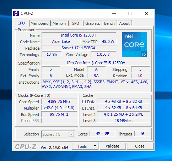172x161 pixels.
Task: Open the Bench tab
Action: click(x=109, y=23)
